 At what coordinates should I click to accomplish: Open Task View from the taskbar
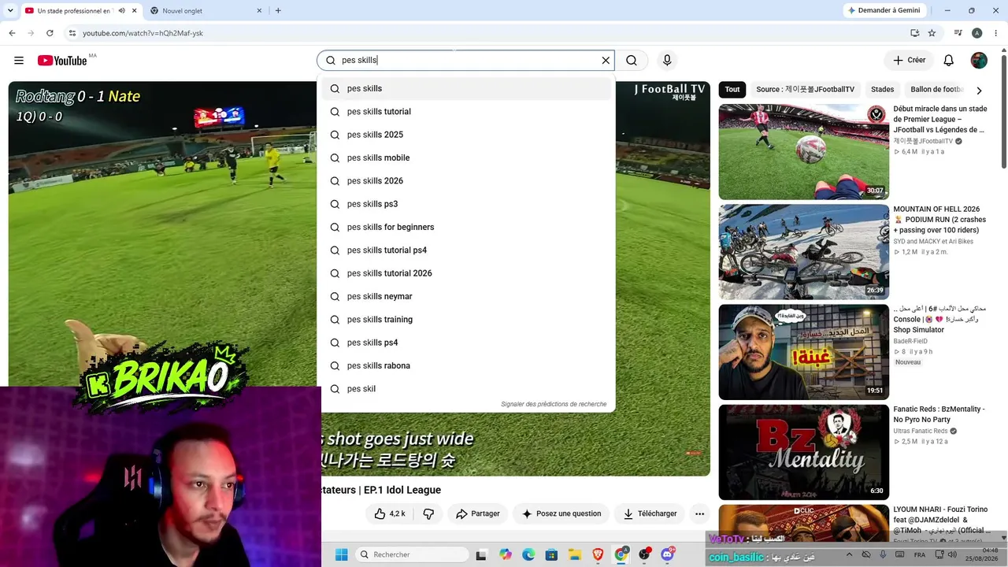point(481,554)
